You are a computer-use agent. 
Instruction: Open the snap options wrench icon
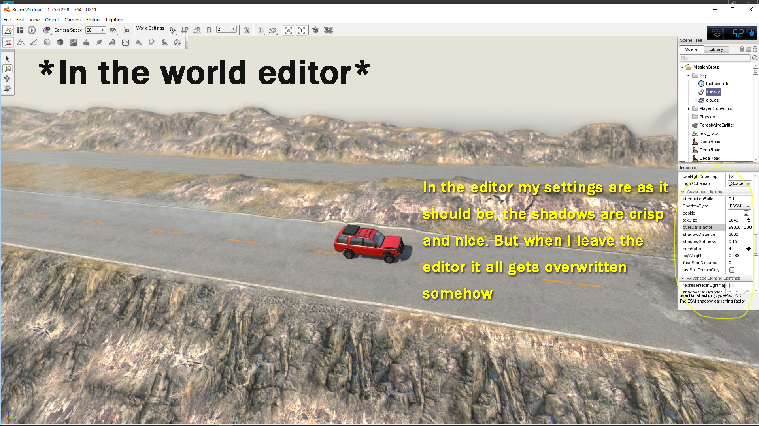(x=173, y=30)
